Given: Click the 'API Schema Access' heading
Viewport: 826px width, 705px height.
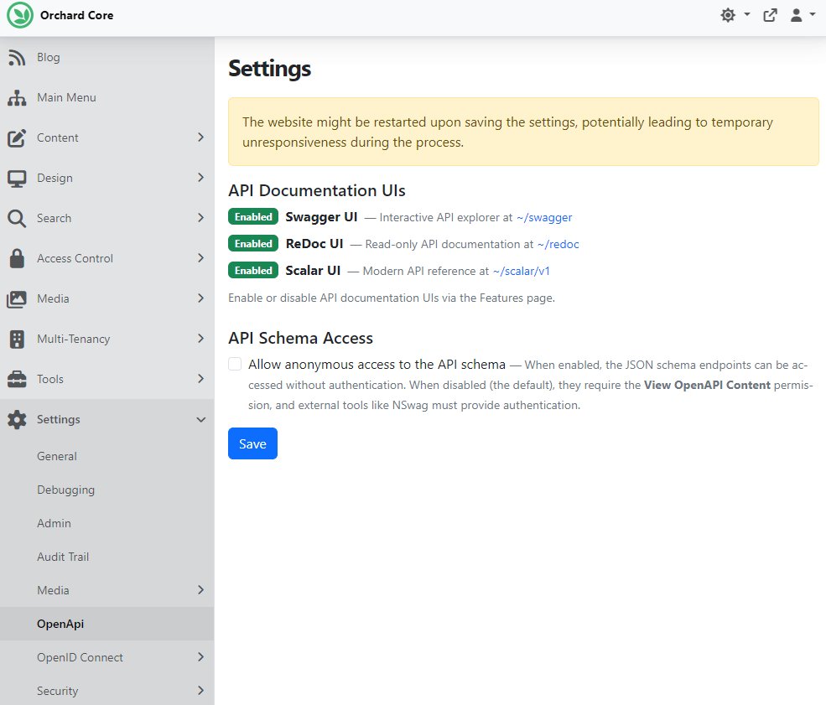Looking at the screenshot, I should coord(300,338).
